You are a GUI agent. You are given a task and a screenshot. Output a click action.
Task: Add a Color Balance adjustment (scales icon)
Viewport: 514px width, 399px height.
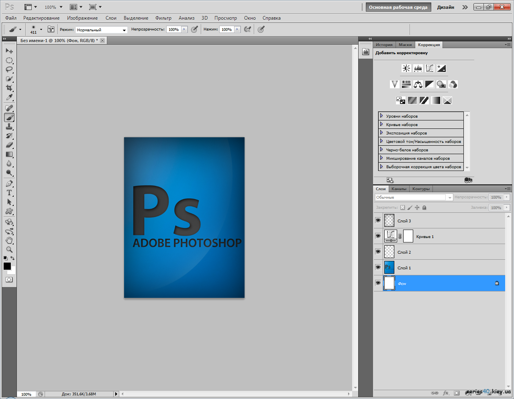point(418,84)
